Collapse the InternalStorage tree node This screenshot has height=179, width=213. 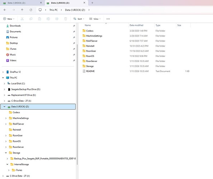[7, 164]
